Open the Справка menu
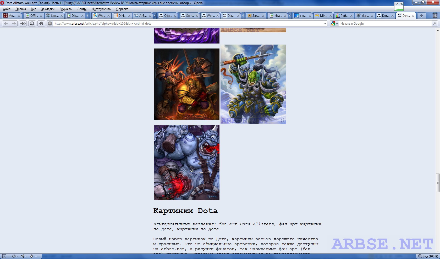This screenshot has height=259, width=440. (122, 9)
